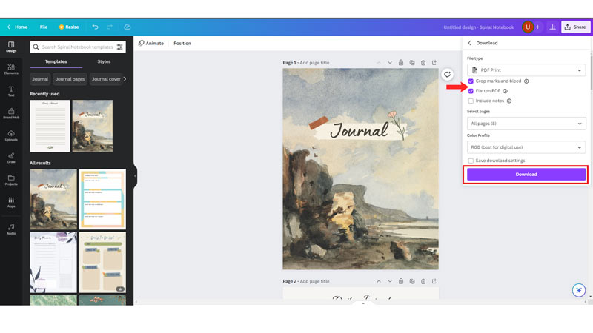Choose colorful blocks template in All results
The height and width of the screenshot is (333, 593).
[x=102, y=199]
